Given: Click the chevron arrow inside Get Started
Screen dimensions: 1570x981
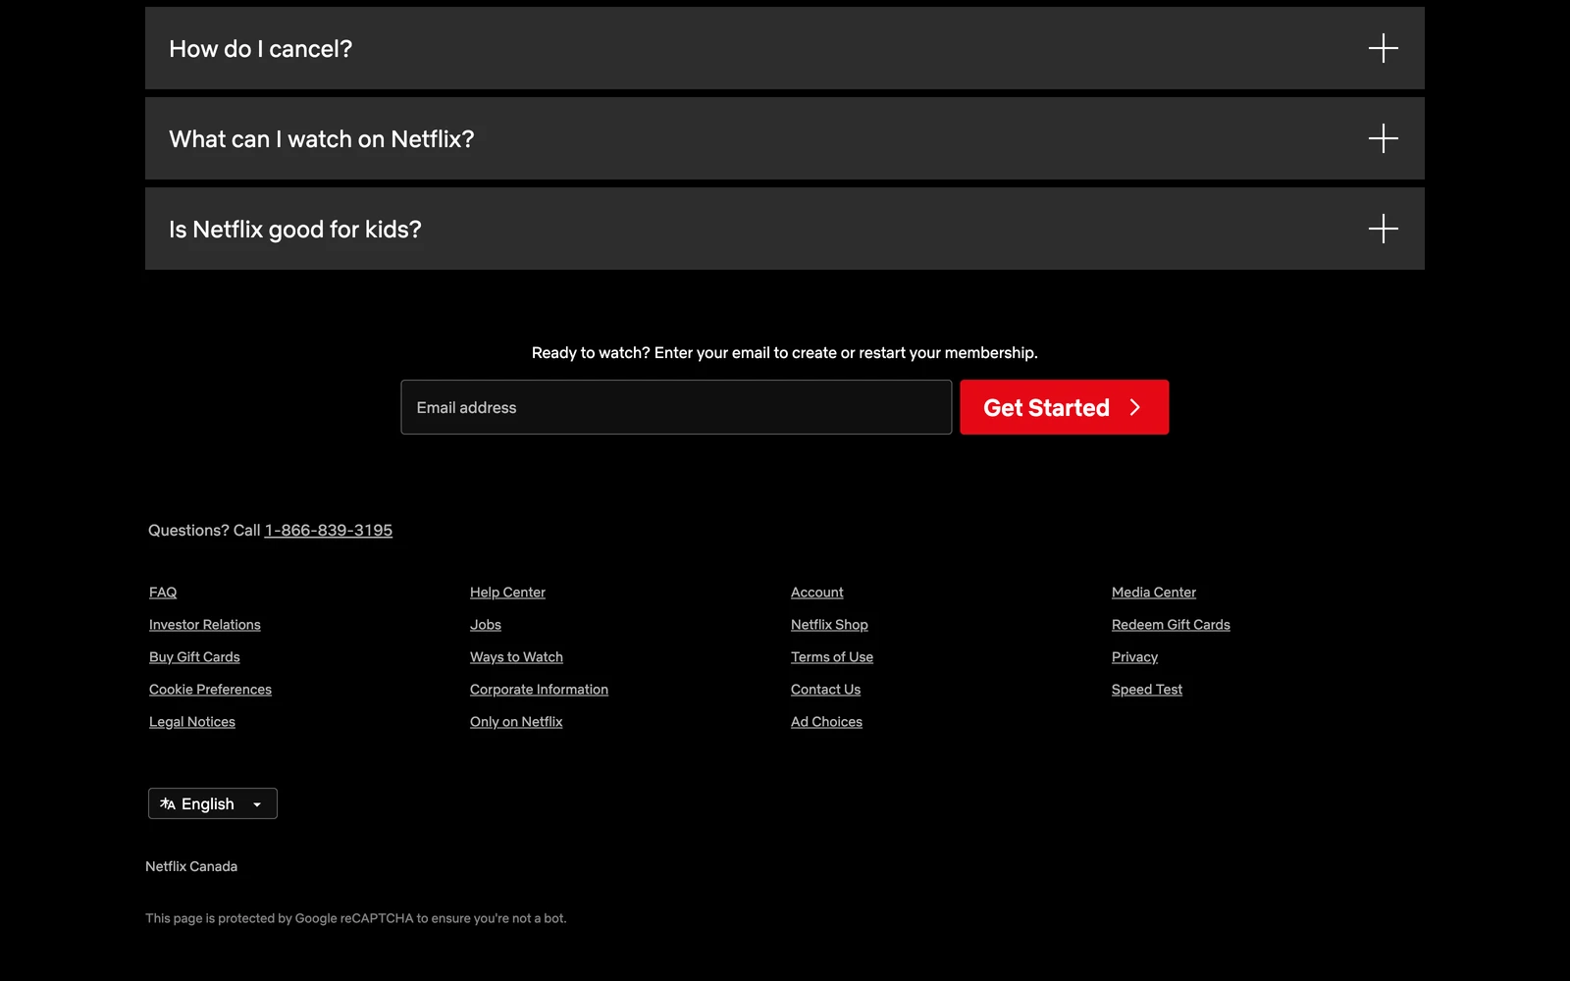Looking at the screenshot, I should 1135,407.
